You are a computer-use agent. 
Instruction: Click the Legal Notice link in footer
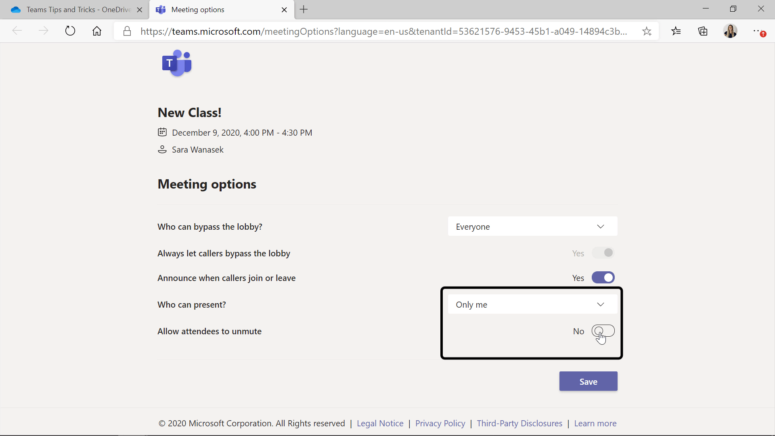379,423
